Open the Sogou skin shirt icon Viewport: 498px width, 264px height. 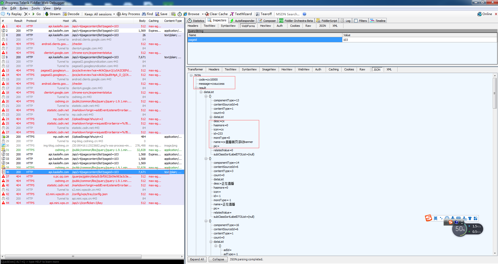click(x=470, y=218)
